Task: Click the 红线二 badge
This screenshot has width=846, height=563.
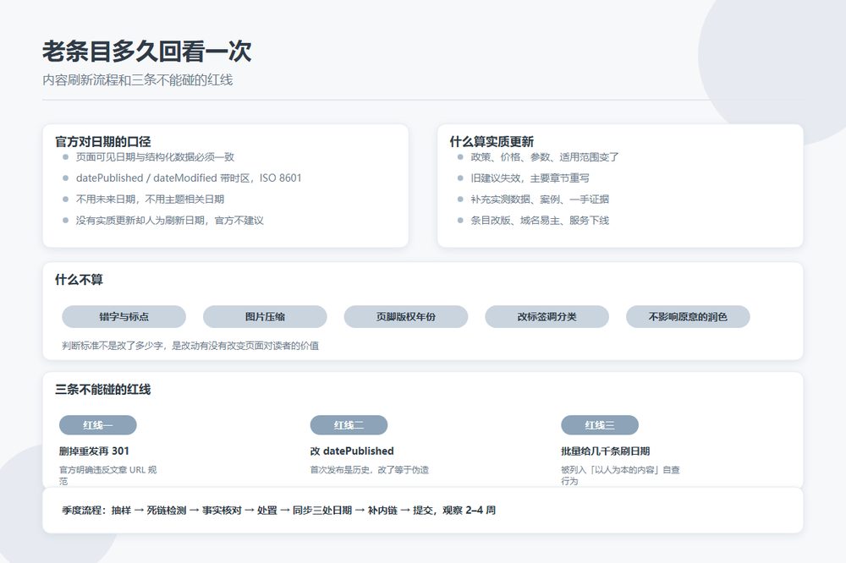Action: [349, 425]
